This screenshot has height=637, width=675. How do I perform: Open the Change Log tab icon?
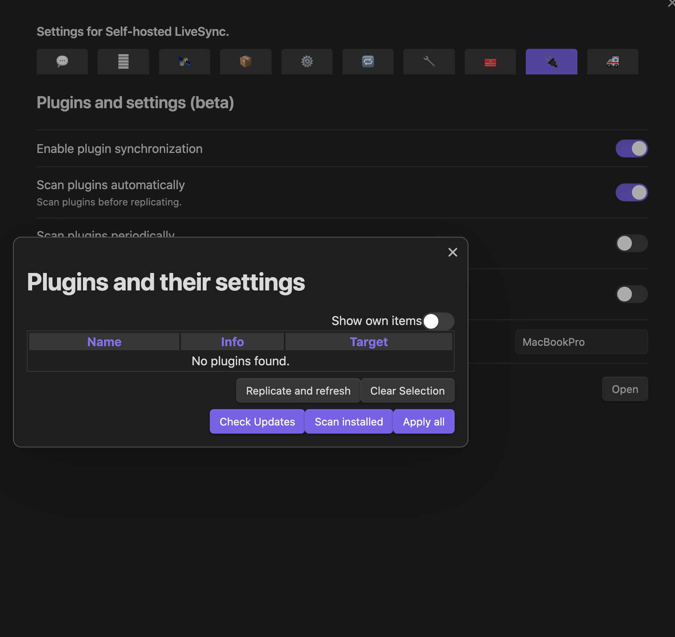[62, 62]
